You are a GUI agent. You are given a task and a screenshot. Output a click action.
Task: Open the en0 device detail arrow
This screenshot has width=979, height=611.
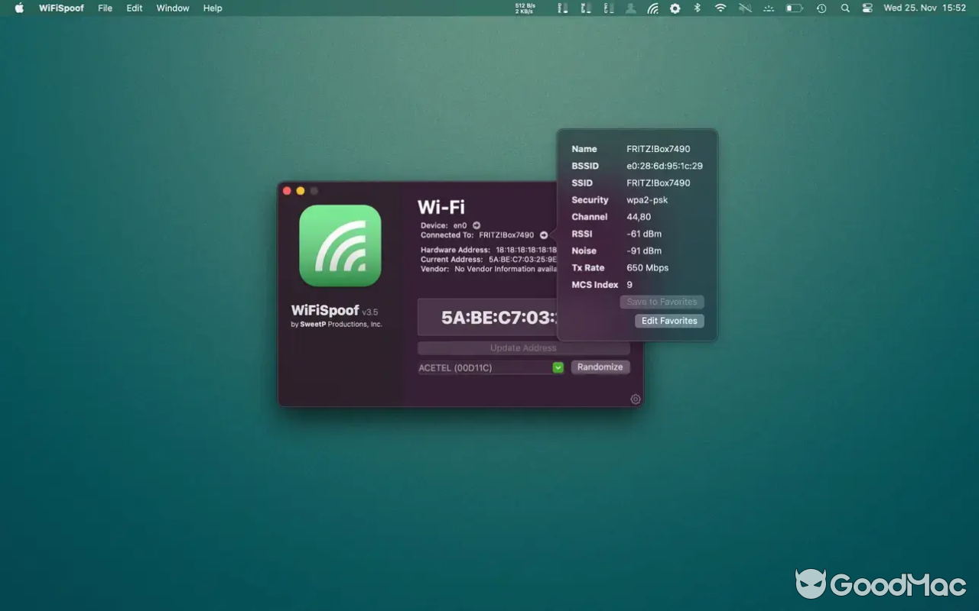click(x=476, y=225)
